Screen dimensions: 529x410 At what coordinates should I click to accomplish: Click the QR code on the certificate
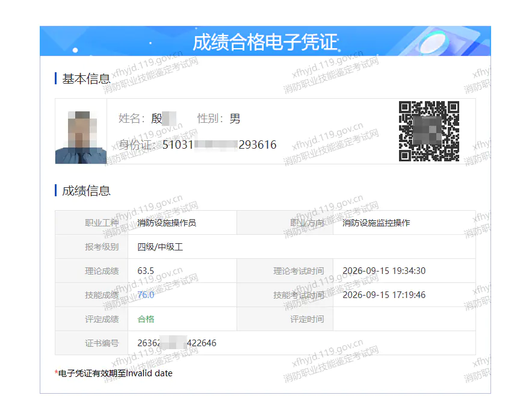pyautogui.click(x=429, y=131)
